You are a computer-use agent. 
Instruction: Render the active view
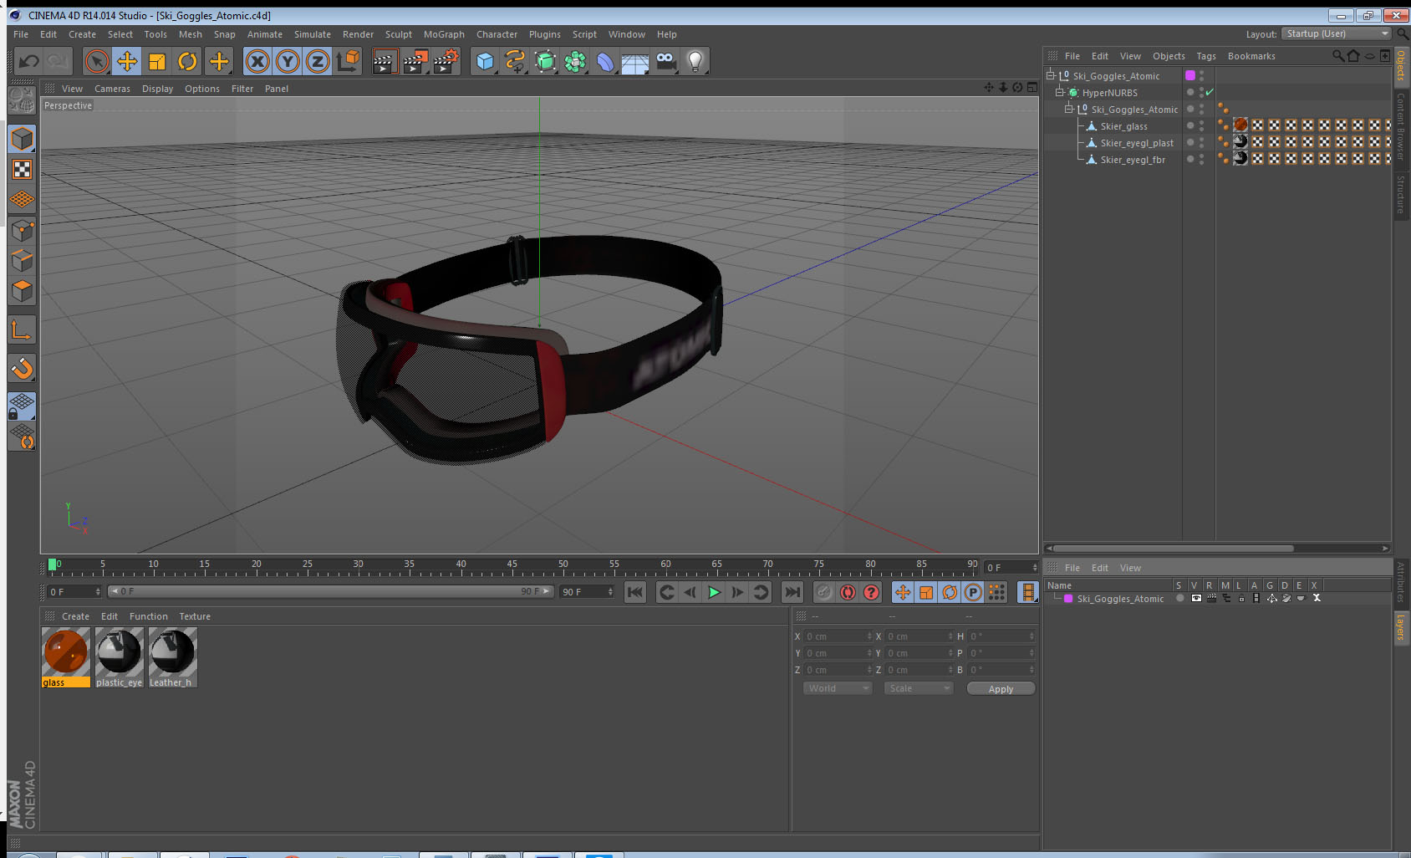tap(384, 61)
